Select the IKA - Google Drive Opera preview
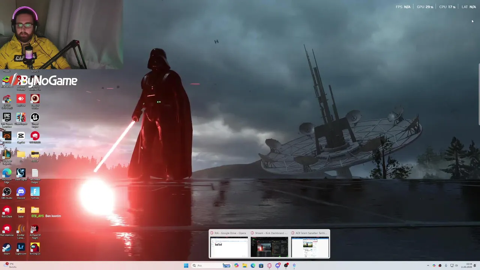 click(x=229, y=244)
